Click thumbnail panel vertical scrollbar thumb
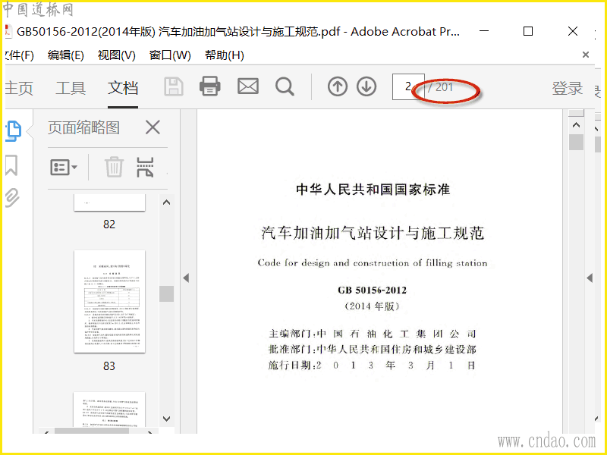The height and width of the screenshot is (455, 607). tap(166, 293)
